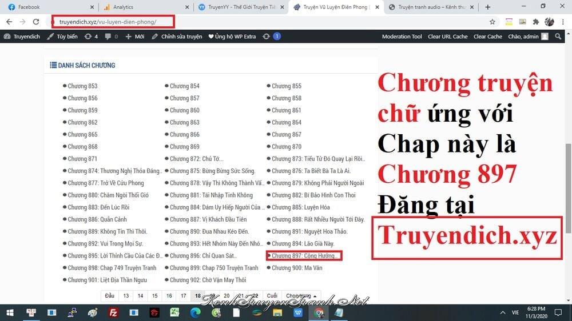
Task: Open File Explorer from the taskbar
Action: (x=277, y=312)
